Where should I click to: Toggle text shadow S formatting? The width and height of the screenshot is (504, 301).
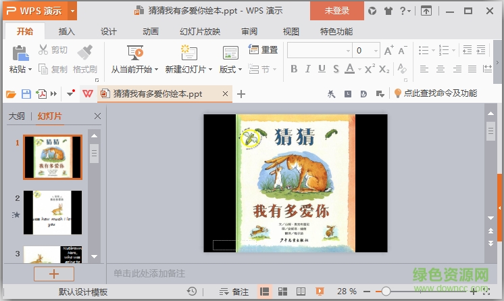click(336, 69)
